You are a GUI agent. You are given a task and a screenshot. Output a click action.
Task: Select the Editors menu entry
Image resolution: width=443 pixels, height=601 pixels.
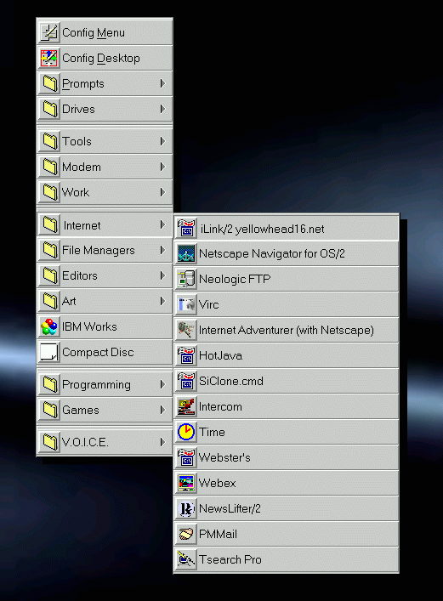(105, 275)
